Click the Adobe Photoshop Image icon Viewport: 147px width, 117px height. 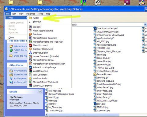(30, 67)
